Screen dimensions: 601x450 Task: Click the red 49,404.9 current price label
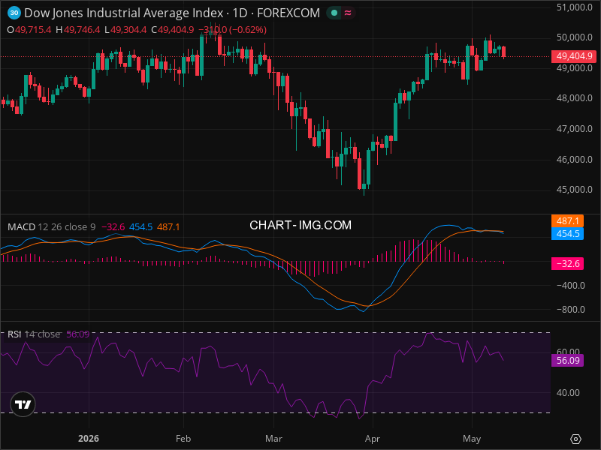(x=574, y=56)
